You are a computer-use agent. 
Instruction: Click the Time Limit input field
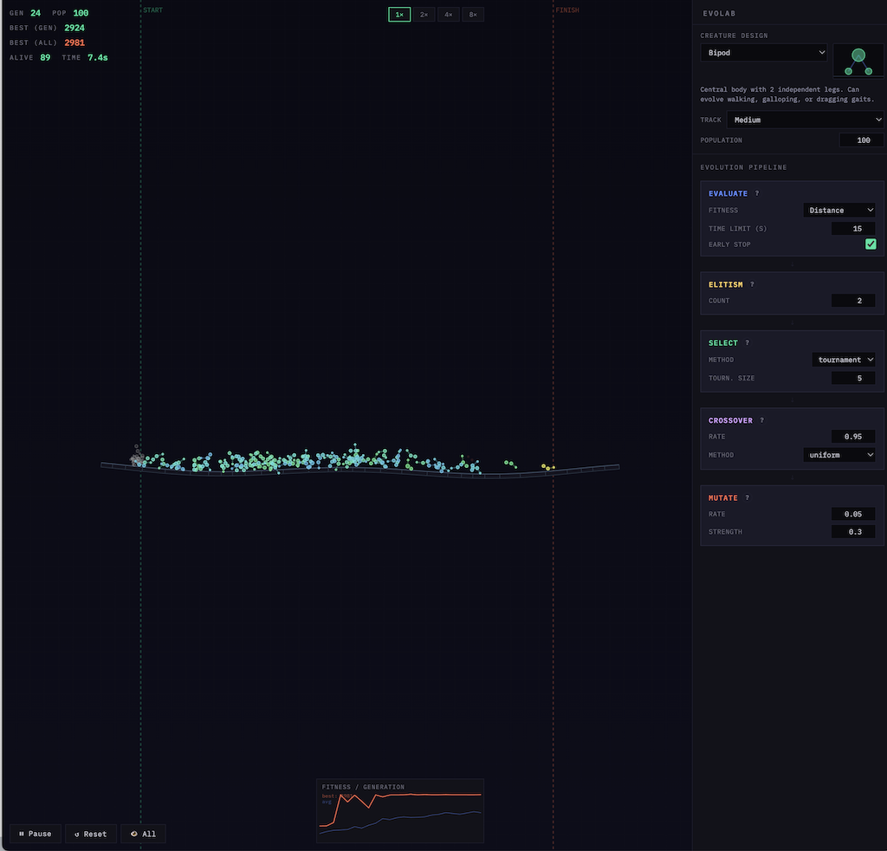click(853, 229)
